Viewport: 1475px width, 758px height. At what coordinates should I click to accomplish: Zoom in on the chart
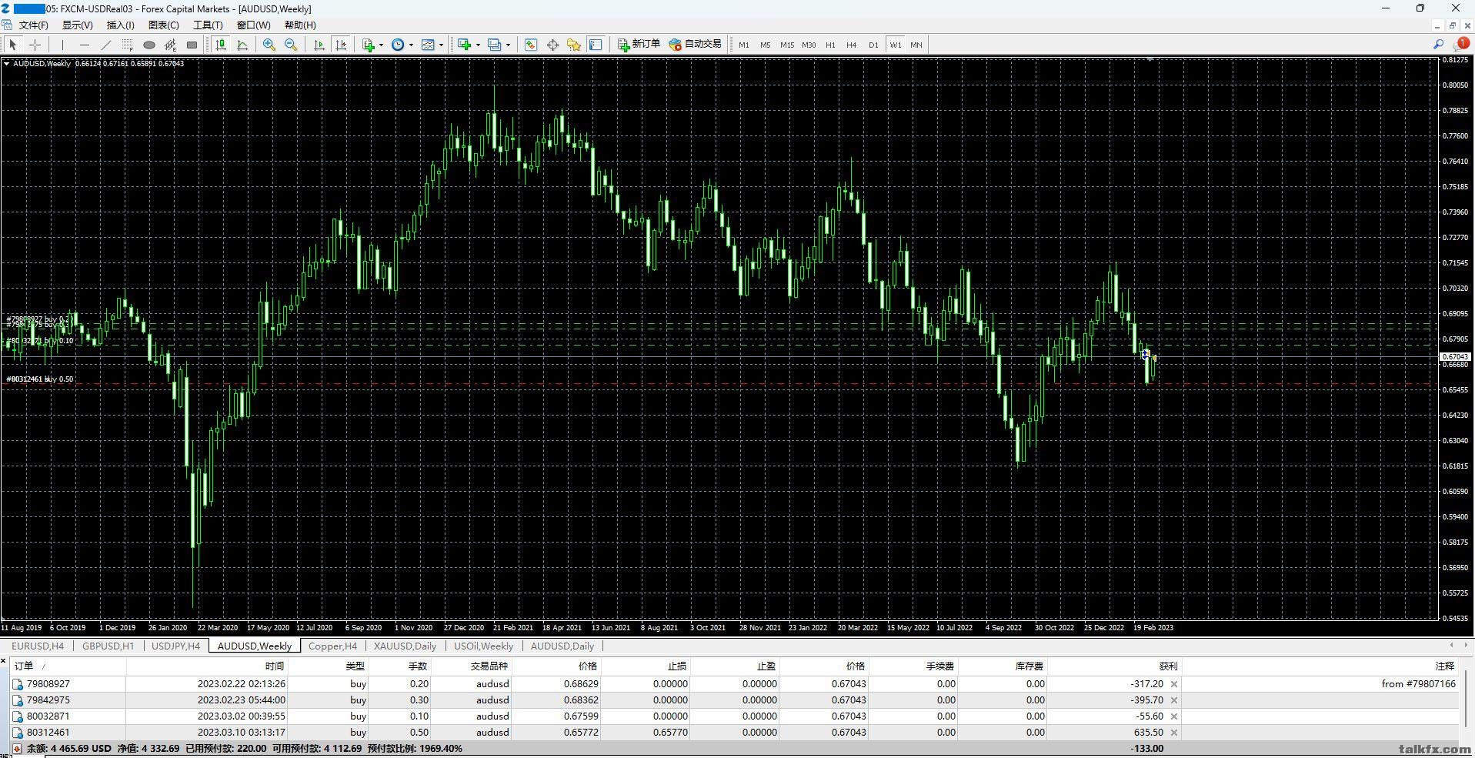[269, 45]
